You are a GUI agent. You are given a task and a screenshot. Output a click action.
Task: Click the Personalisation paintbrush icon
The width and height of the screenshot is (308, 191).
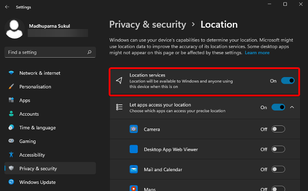pos(11,87)
